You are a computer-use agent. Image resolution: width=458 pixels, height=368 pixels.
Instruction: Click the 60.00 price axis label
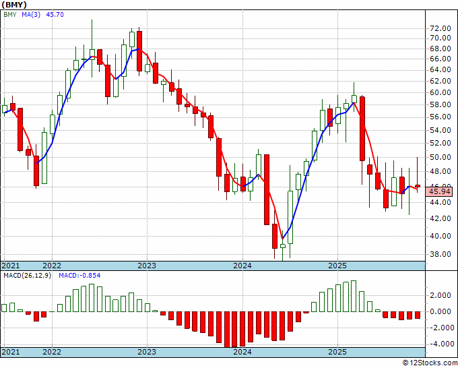440,92
